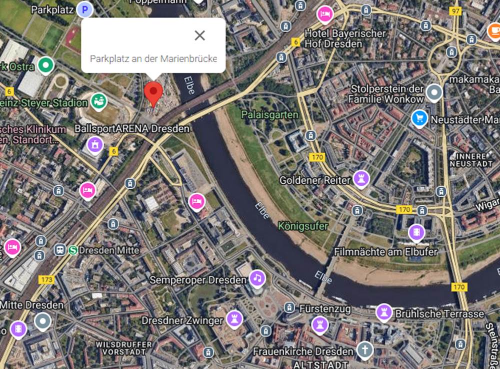Image resolution: width=500 pixels, height=369 pixels.
Task: Select the Dresdner Zwinger landmark icon
Action: [x=234, y=319]
